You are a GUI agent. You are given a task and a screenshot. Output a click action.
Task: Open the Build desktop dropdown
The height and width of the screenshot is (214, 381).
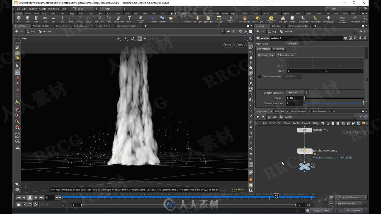point(85,9)
